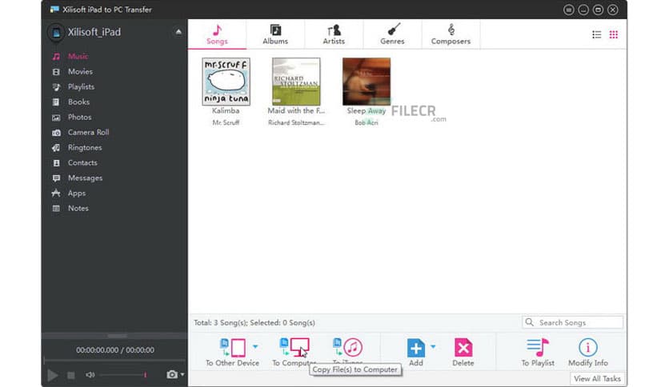Image resolution: width=669 pixels, height=387 pixels.
Task: Switch to list view mode
Action: point(596,34)
